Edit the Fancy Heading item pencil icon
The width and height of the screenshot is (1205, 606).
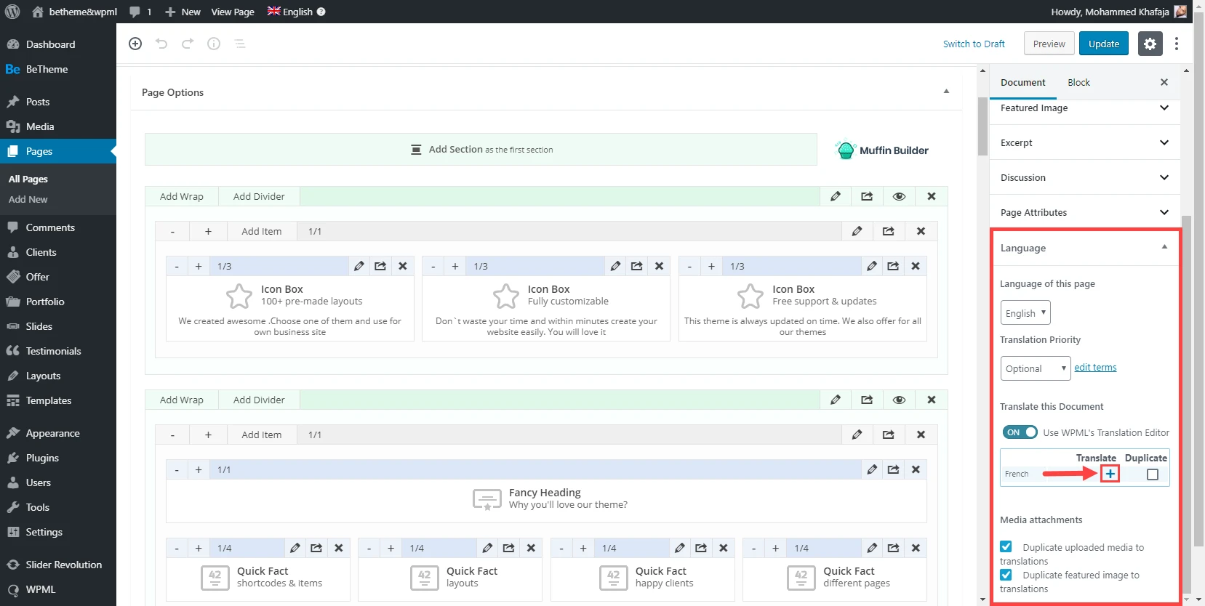tap(872, 469)
